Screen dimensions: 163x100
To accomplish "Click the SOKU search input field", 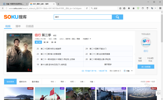I will point(83,17).
